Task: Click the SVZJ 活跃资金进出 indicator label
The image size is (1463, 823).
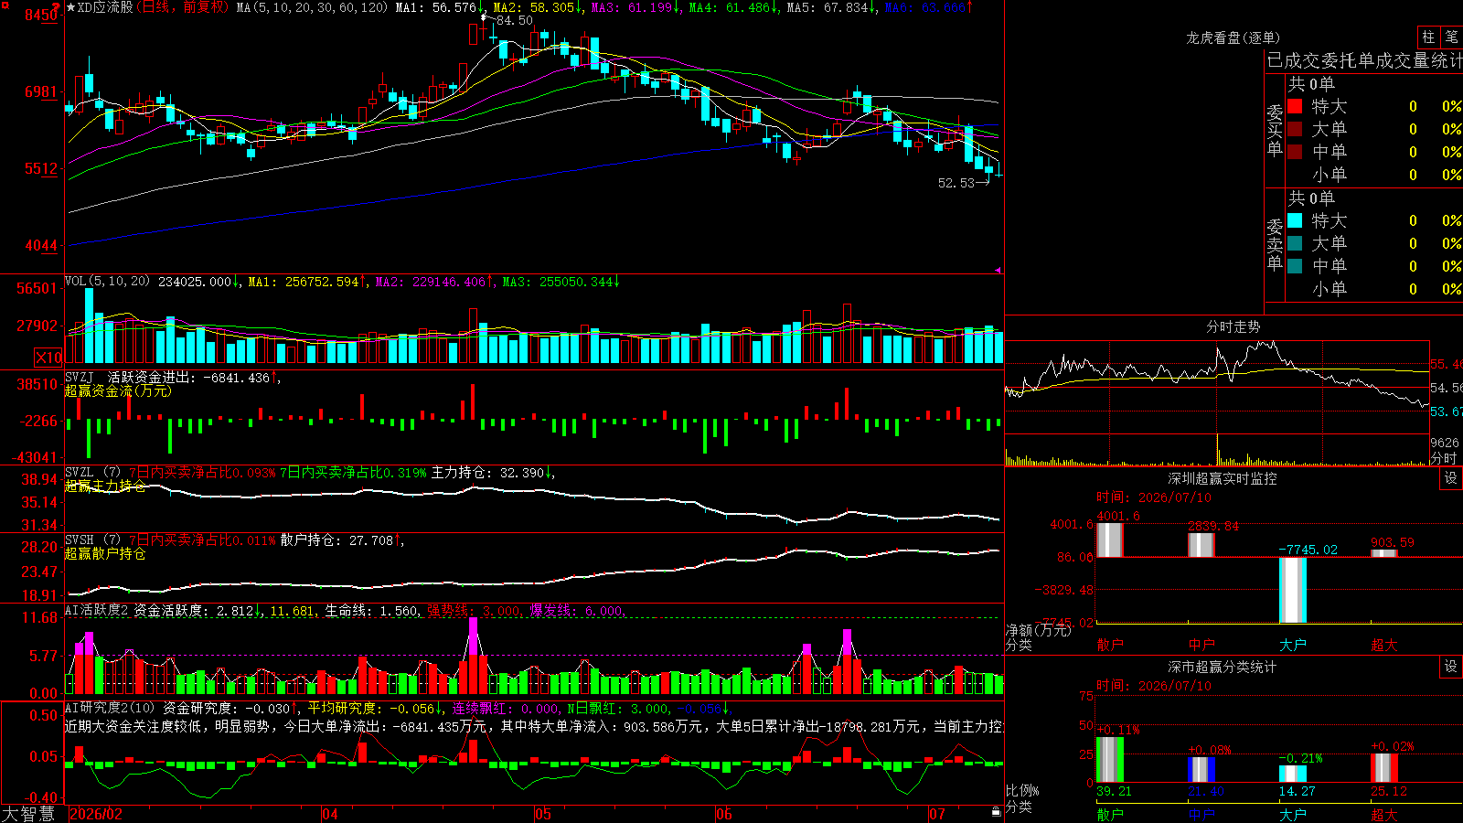Action: click(x=173, y=377)
